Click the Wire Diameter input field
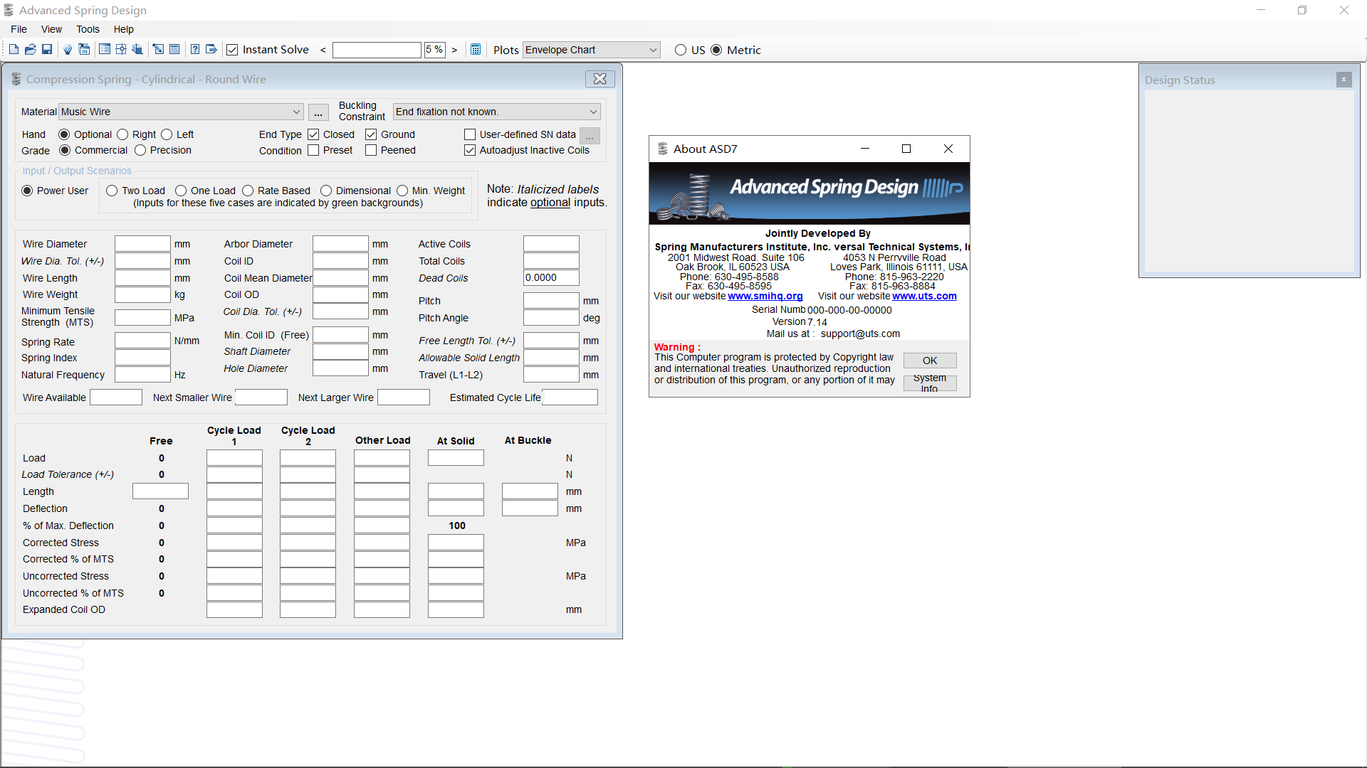This screenshot has height=768, width=1367. (142, 244)
